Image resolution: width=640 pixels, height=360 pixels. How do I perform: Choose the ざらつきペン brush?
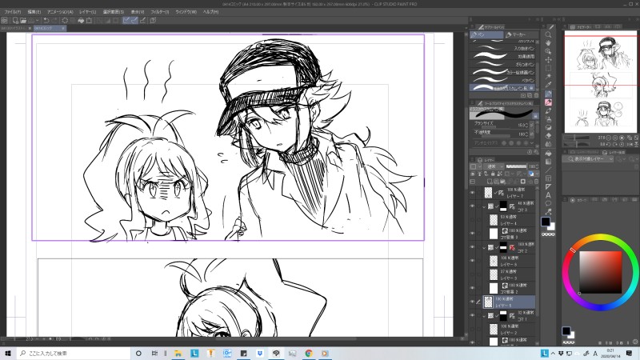[x=503, y=65]
